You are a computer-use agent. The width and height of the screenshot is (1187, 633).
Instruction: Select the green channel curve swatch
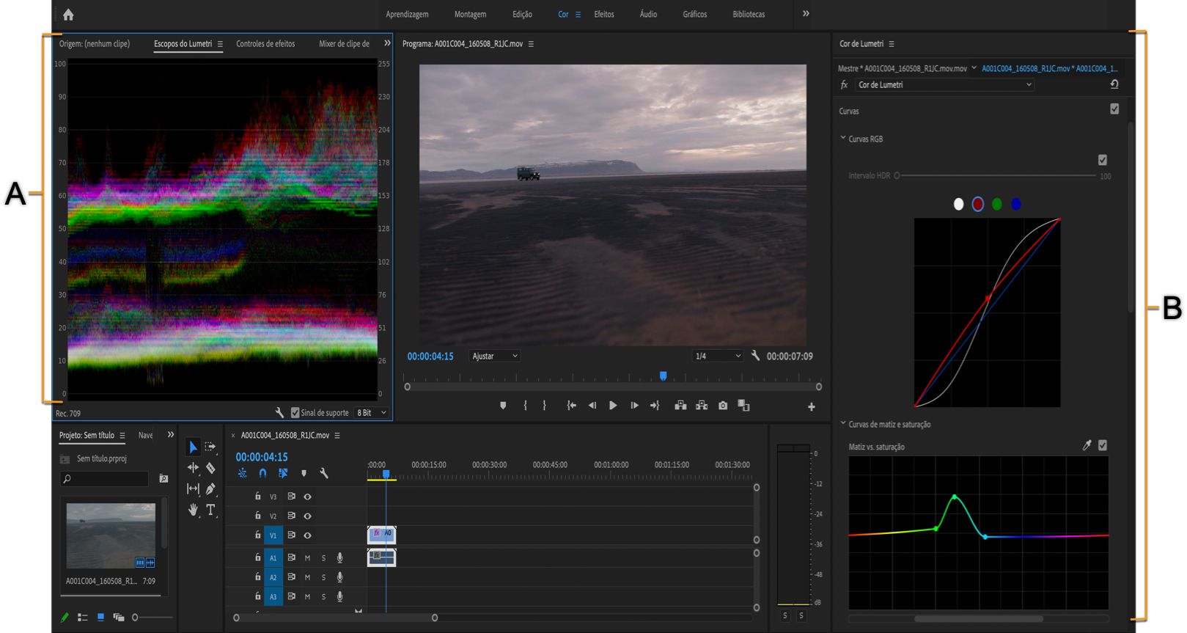point(996,205)
